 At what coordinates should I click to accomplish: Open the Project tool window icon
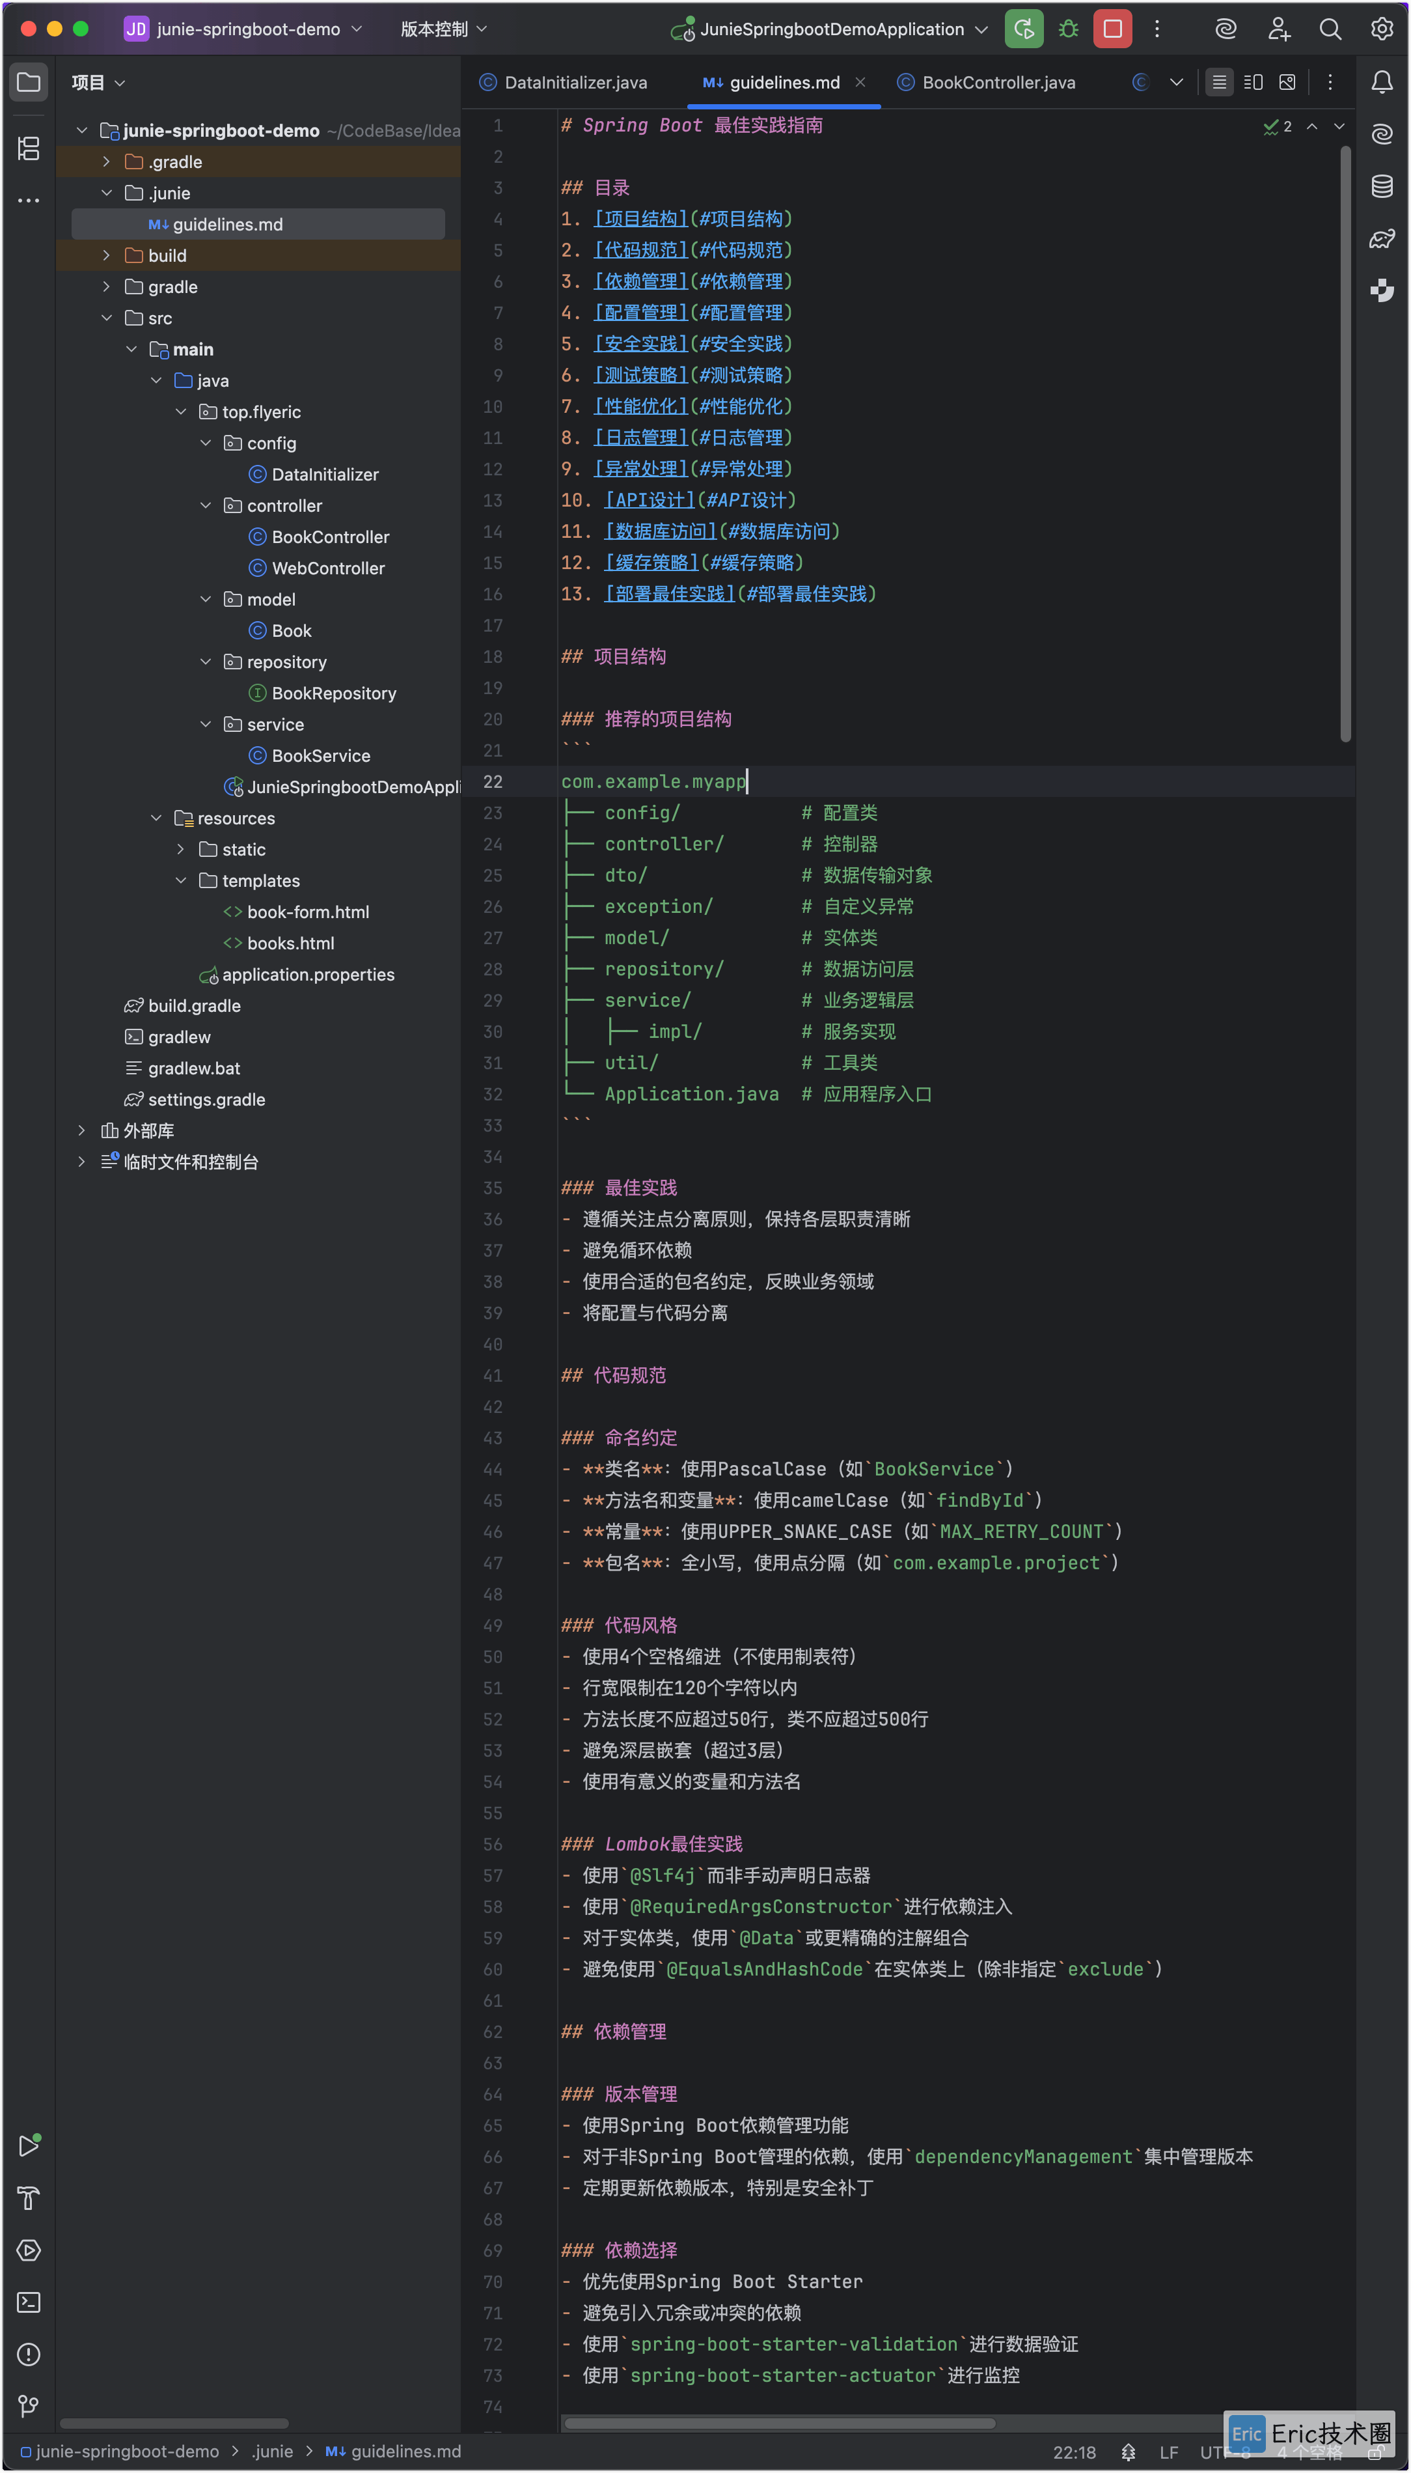[29, 83]
